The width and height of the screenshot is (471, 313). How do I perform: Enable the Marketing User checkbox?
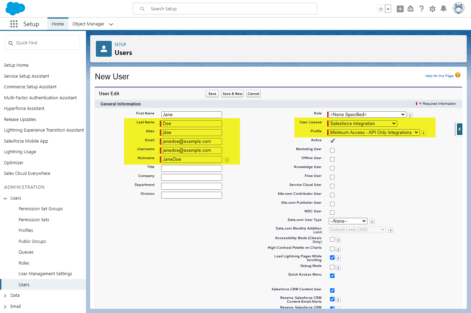(332, 150)
